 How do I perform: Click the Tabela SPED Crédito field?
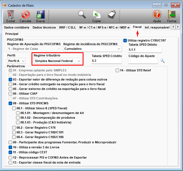click(107, 61)
